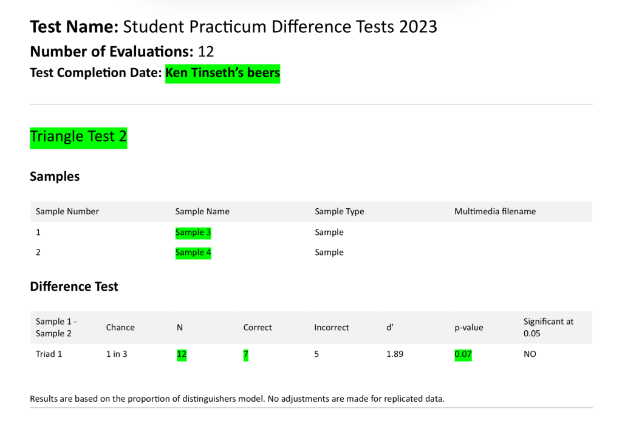Click the highlighted p-value 0.07
The image size is (622, 434).
(463, 354)
